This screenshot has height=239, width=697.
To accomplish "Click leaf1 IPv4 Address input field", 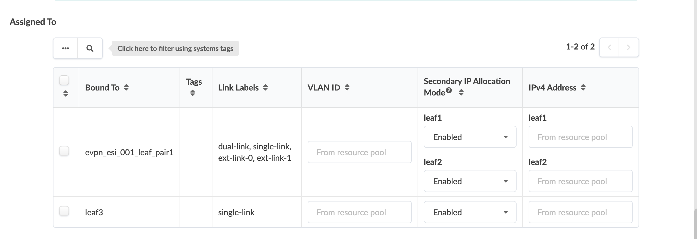I will (x=580, y=137).
